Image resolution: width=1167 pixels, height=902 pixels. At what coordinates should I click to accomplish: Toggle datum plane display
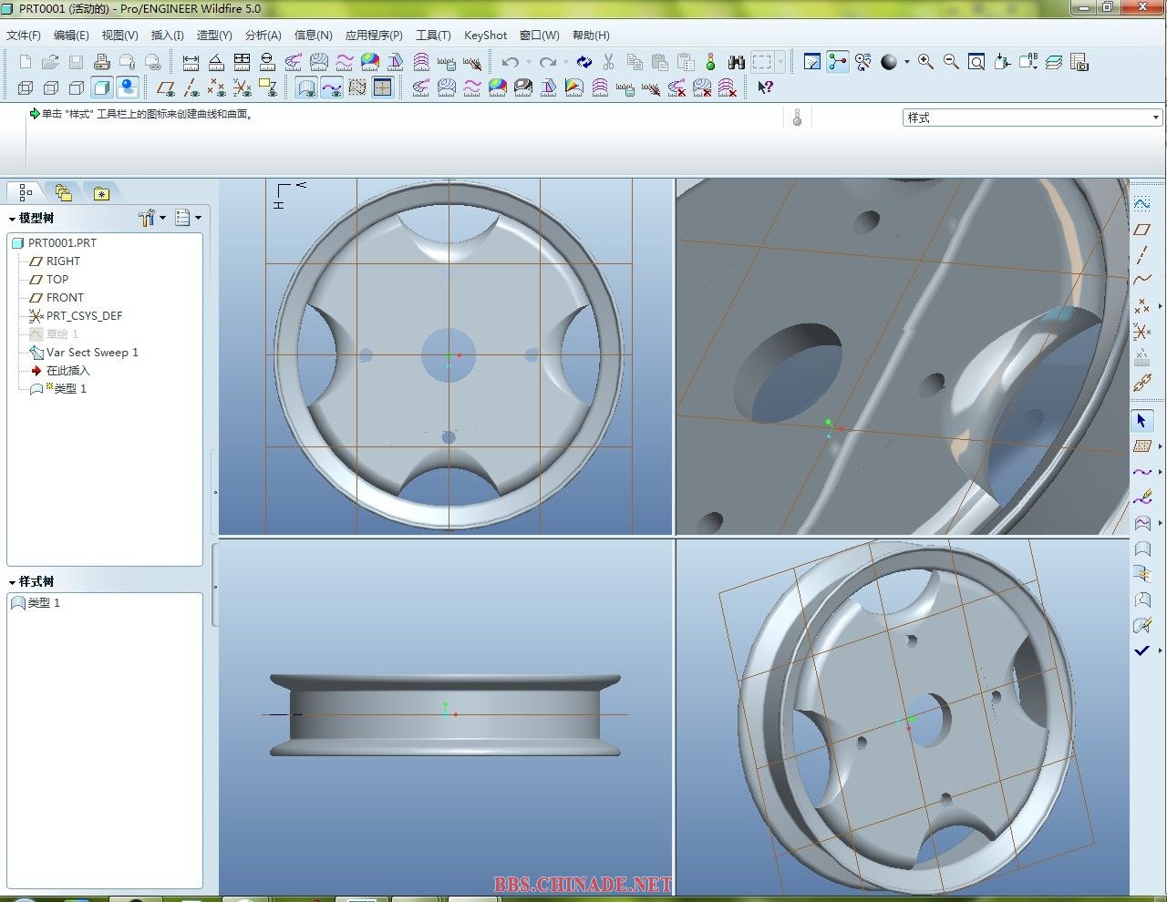coord(165,87)
